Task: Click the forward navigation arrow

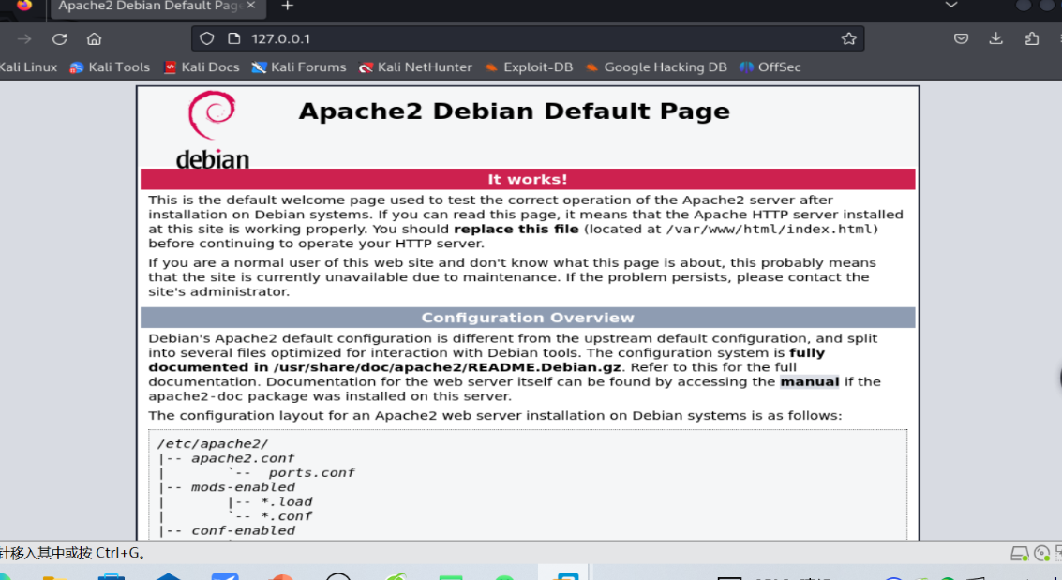Action: (24, 38)
